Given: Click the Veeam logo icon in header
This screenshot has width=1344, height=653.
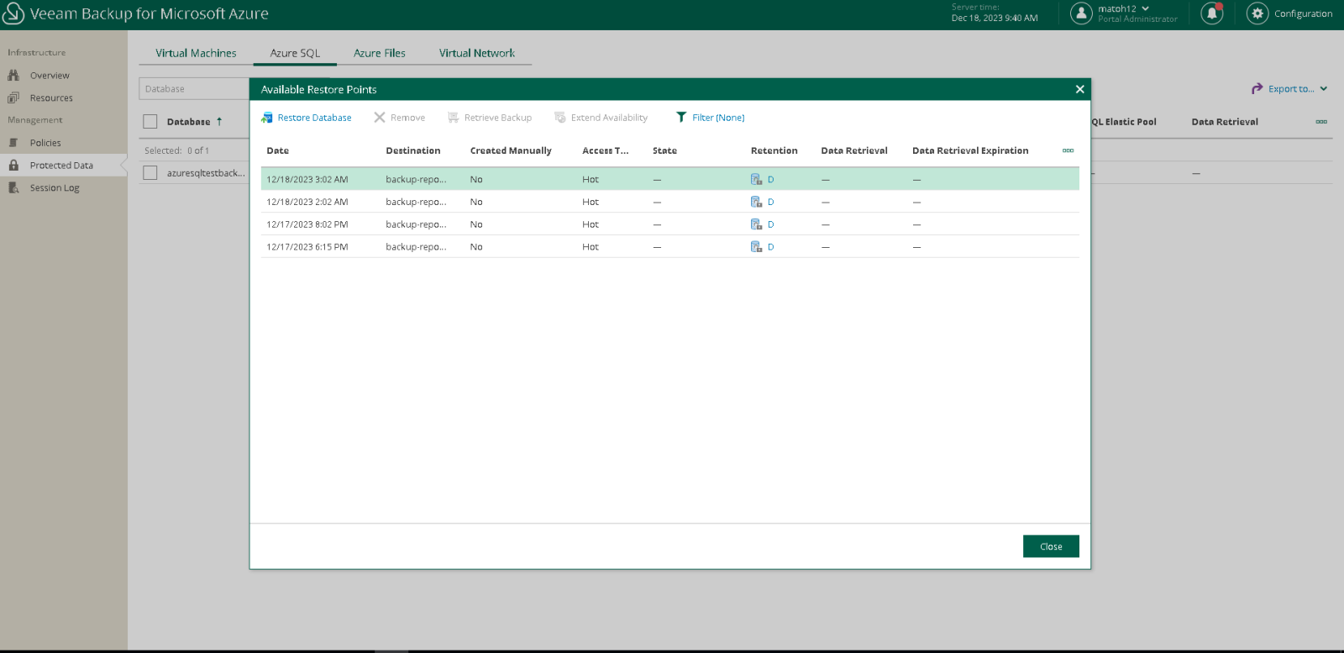Looking at the screenshot, I should coord(13,13).
